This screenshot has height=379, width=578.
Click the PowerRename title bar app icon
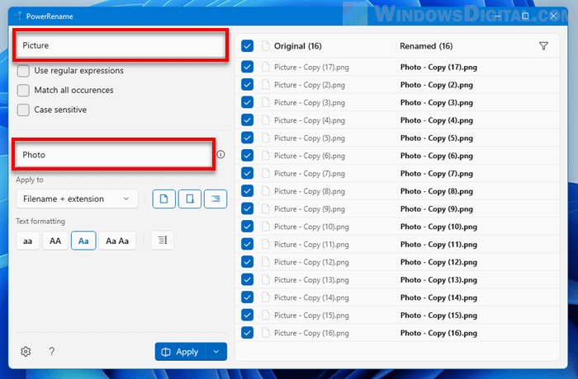click(19, 16)
